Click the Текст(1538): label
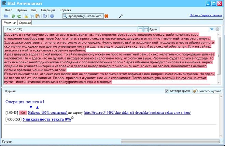Viewport: 225px width, 146px height. (15, 29)
